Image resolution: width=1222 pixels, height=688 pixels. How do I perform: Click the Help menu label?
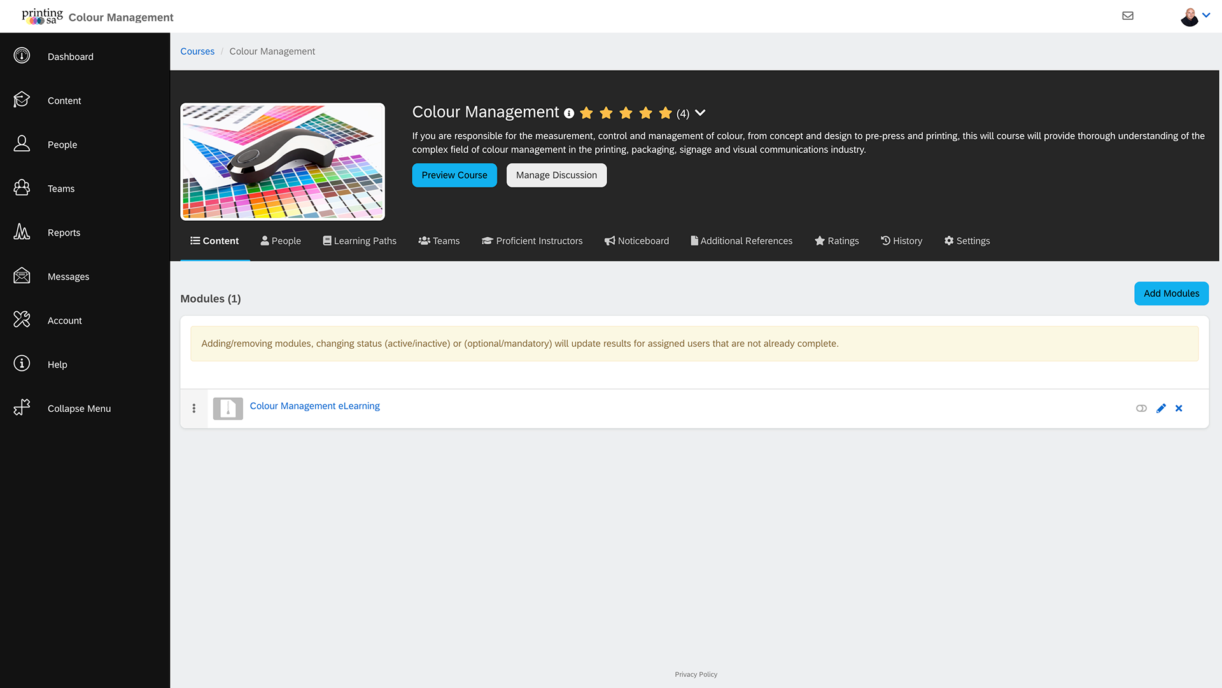pos(57,365)
